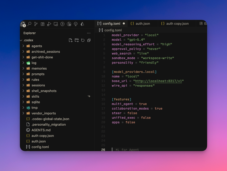Click the [model_providers.local] section header

134,72
